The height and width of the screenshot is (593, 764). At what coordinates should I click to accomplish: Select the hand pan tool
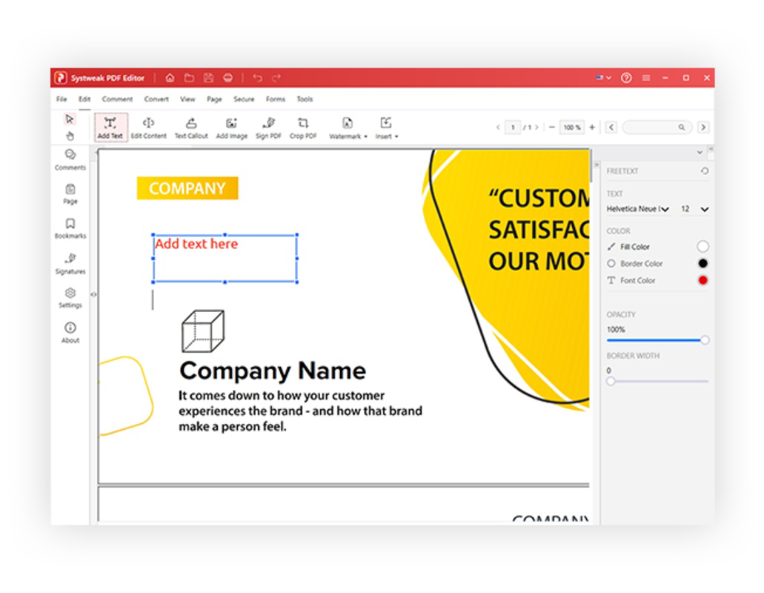[70, 136]
